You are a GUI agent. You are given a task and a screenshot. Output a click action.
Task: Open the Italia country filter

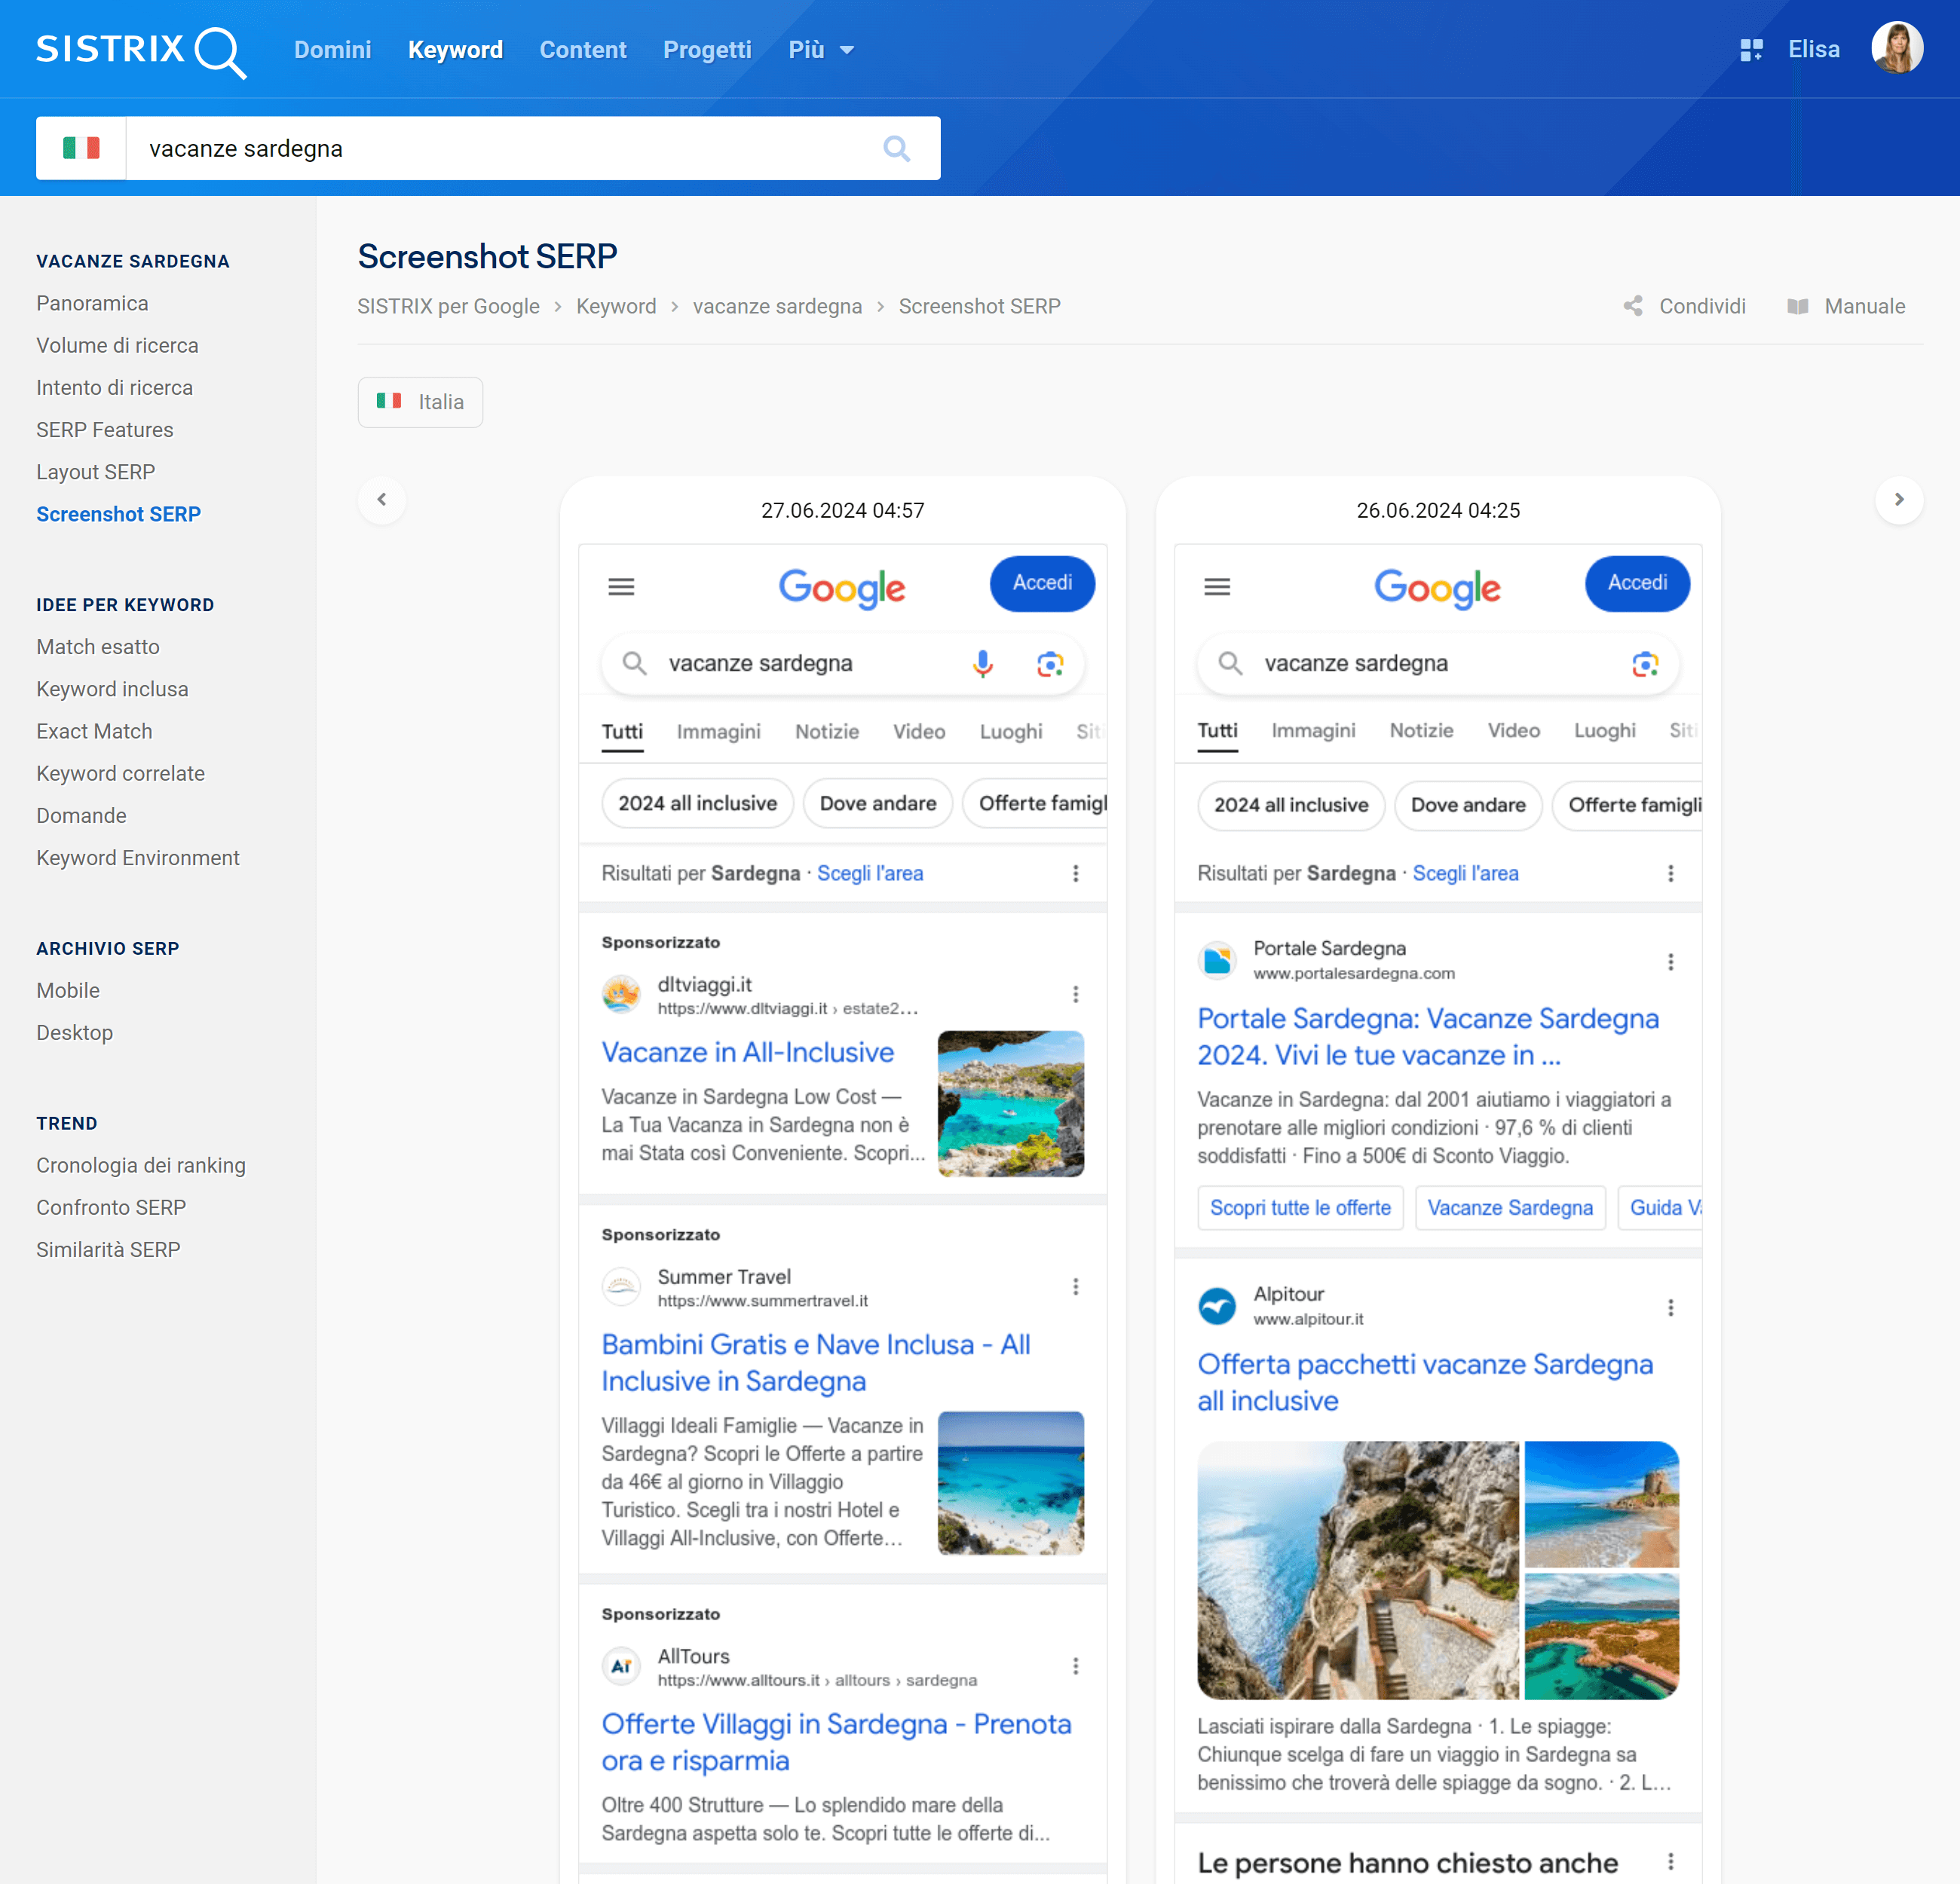point(420,402)
